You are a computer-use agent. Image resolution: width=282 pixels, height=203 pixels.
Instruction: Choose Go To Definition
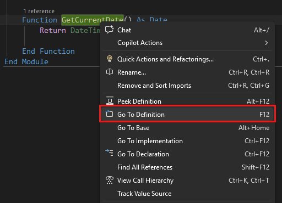pyautogui.click(x=187, y=115)
